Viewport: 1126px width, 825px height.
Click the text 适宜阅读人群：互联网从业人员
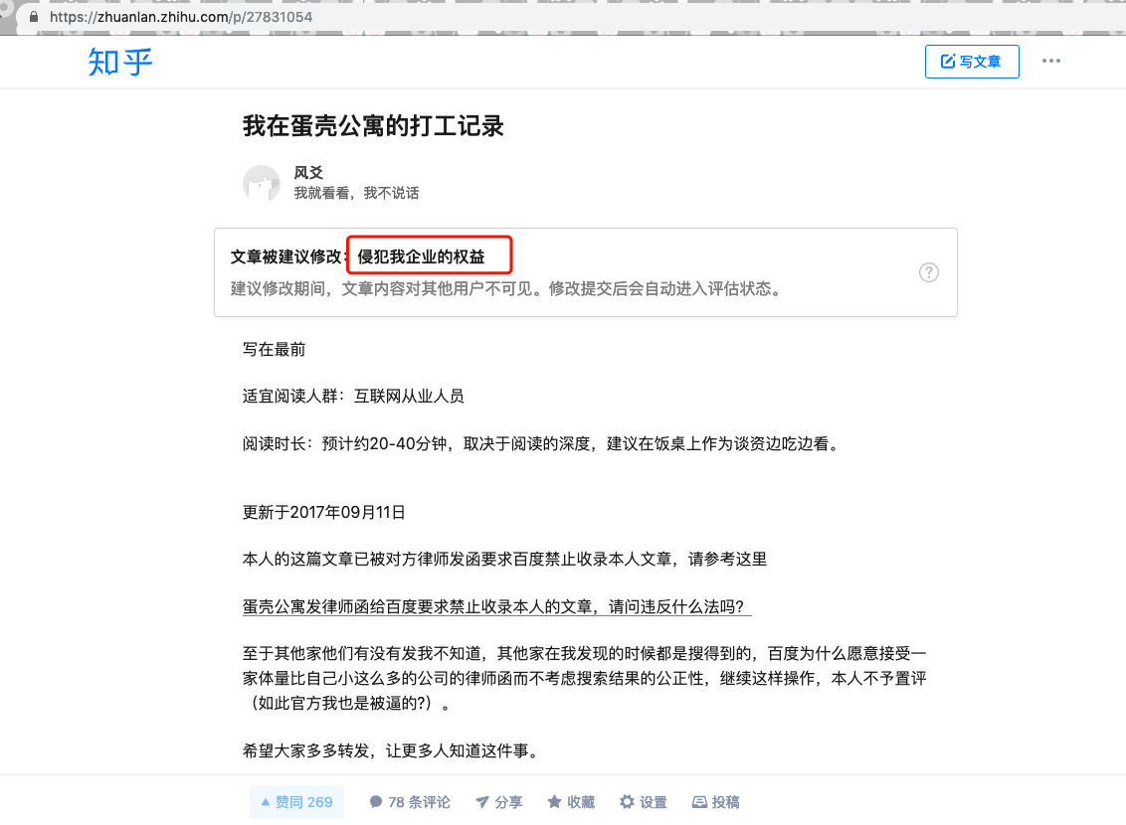pyautogui.click(x=353, y=396)
